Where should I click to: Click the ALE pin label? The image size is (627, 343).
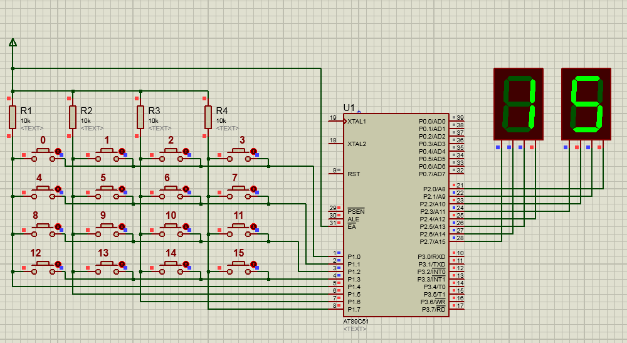[x=354, y=219]
